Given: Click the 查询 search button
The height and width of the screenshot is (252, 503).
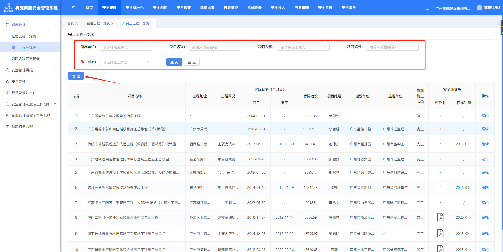Looking at the screenshot, I should [174, 62].
